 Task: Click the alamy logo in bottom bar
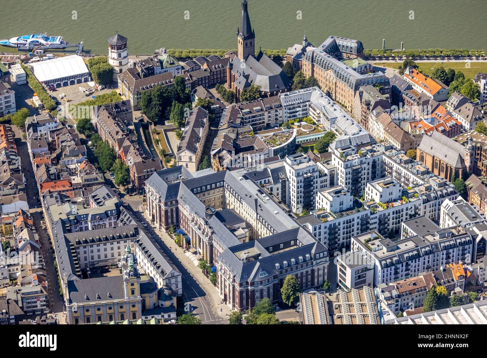point(38,341)
